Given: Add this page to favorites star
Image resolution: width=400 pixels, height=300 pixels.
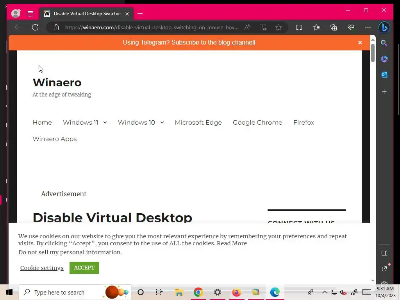Looking at the screenshot, I should (279, 27).
